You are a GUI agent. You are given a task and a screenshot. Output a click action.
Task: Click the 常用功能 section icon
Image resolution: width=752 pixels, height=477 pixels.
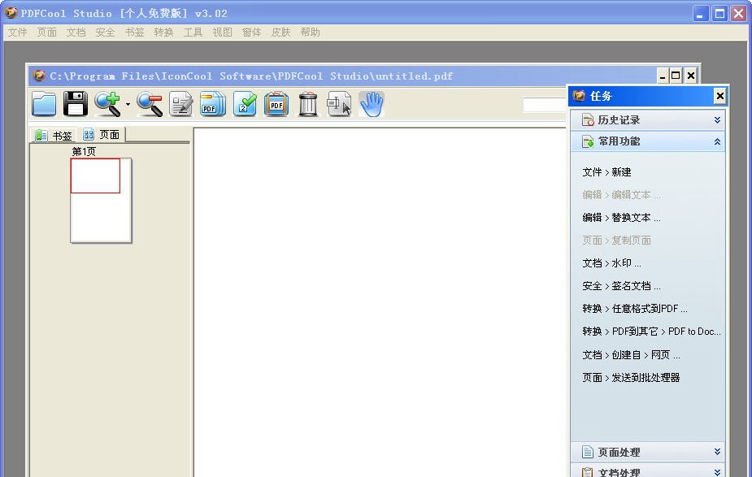pos(588,141)
